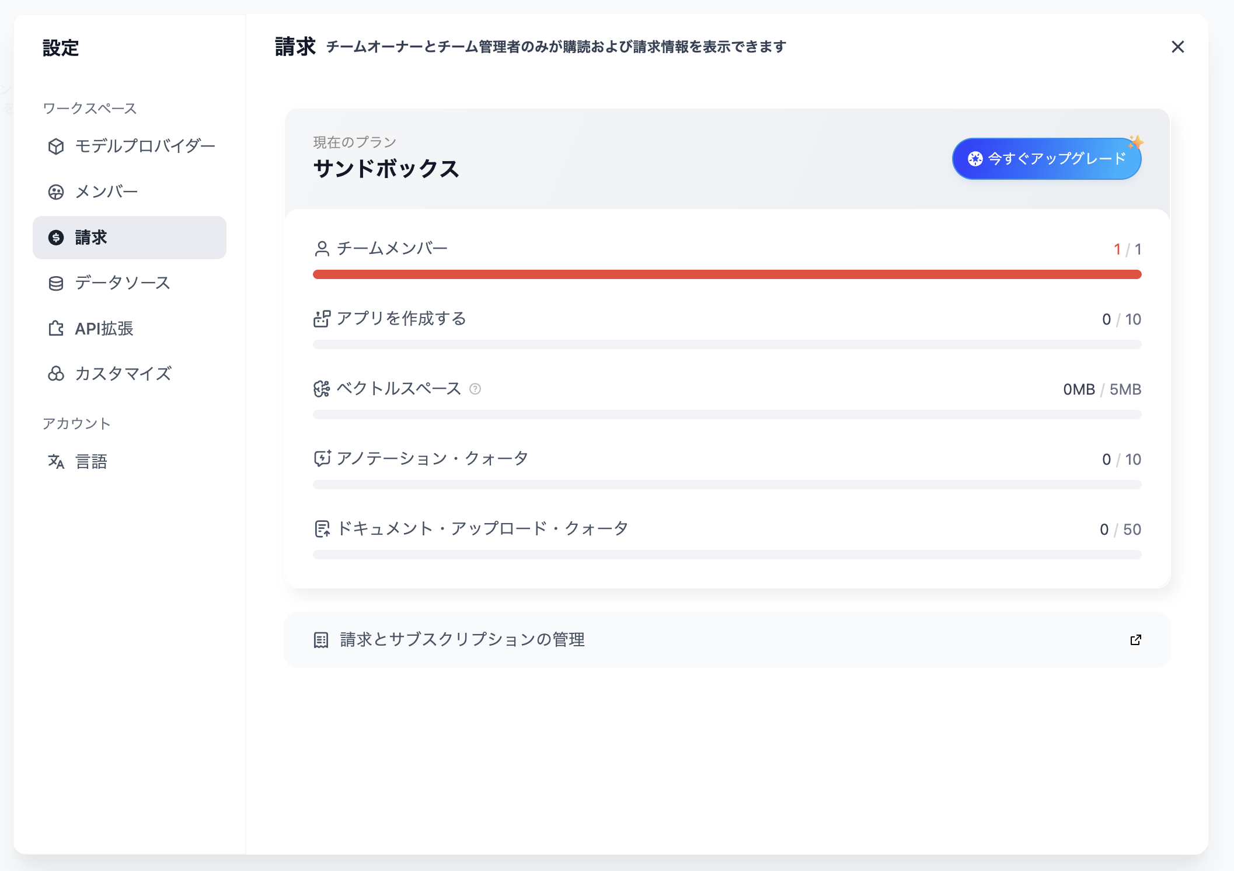
Task: Select the メンバー sidebar icon
Action: click(56, 191)
